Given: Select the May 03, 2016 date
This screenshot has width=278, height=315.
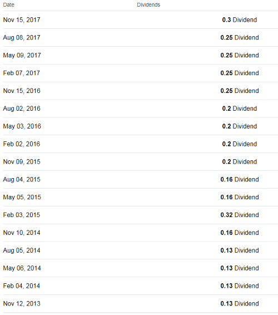Looking at the screenshot, I should coord(22,126).
